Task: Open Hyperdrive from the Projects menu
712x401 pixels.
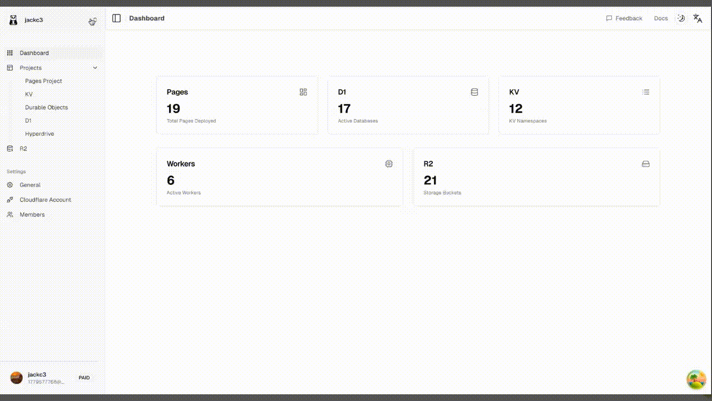Action: (x=39, y=134)
